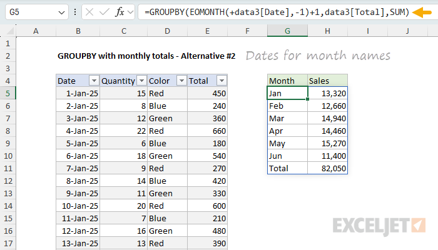Screen dimensions: 438x250
Task: Select the 4-Jan-25 date cell
Action: [78, 131]
